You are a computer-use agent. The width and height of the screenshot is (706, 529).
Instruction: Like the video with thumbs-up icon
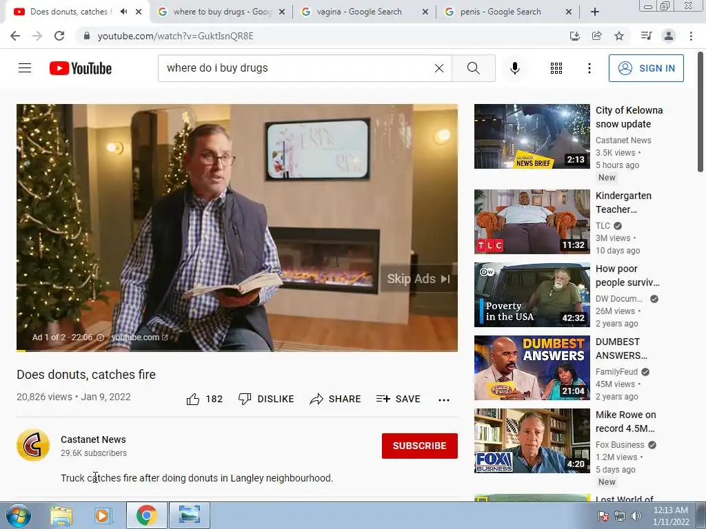(193, 399)
